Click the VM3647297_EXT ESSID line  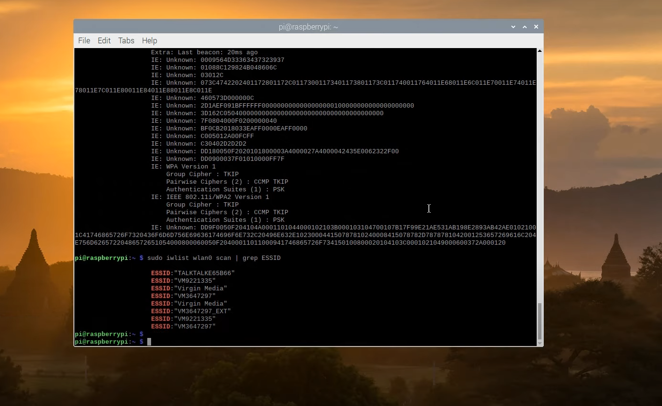(191, 311)
